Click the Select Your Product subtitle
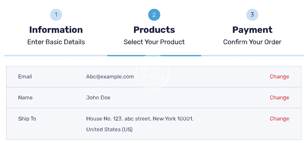306x143 pixels. click(154, 42)
